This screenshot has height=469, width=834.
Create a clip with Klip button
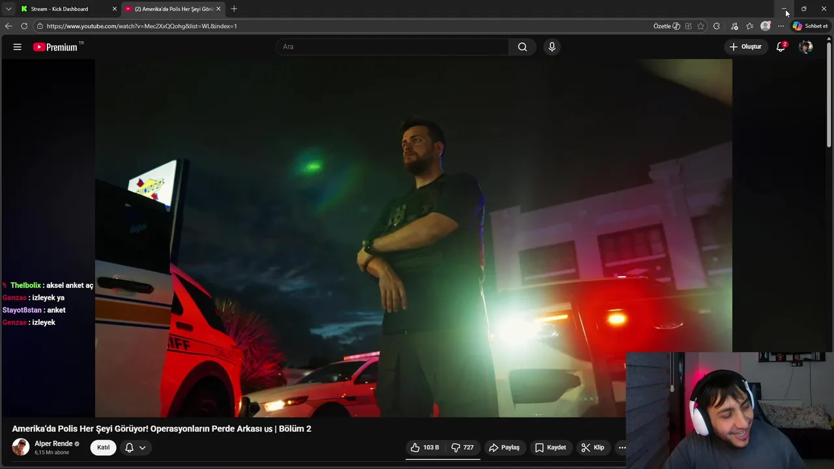(593, 448)
